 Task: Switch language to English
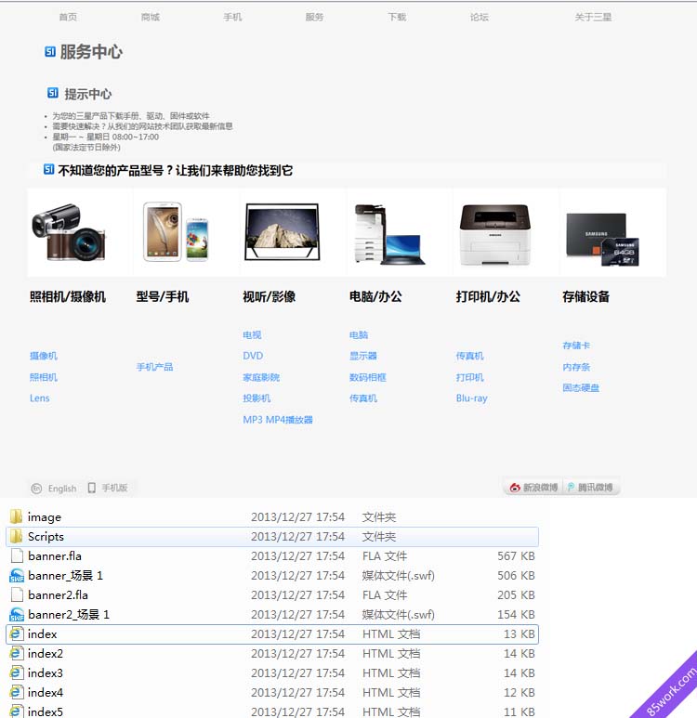[62, 489]
